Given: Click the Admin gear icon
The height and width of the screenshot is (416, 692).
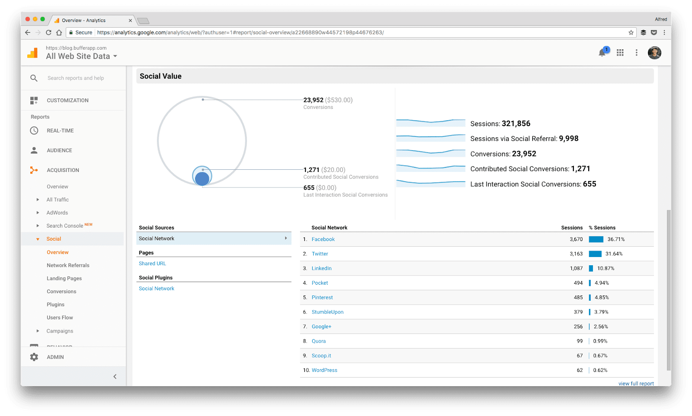Looking at the screenshot, I should [x=34, y=357].
